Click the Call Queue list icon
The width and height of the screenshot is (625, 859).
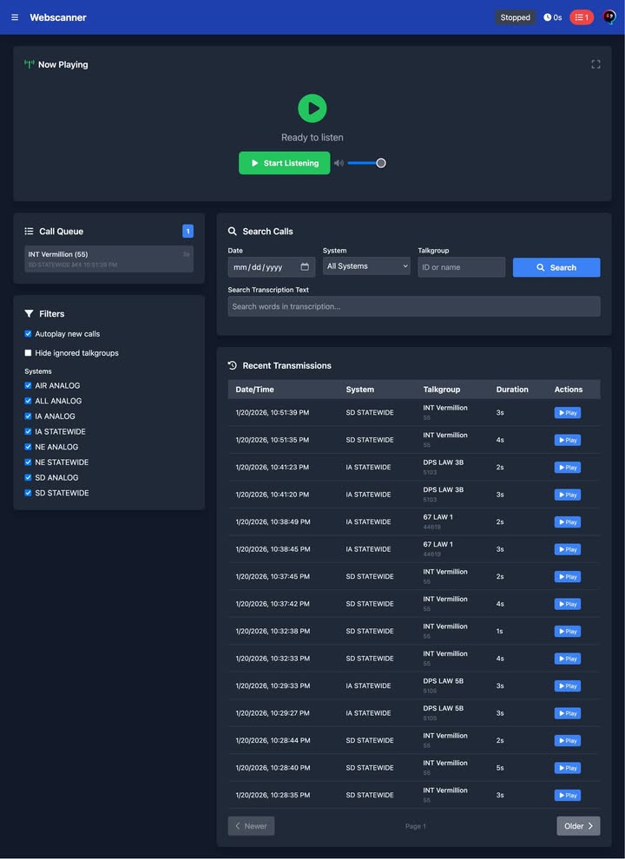(29, 231)
